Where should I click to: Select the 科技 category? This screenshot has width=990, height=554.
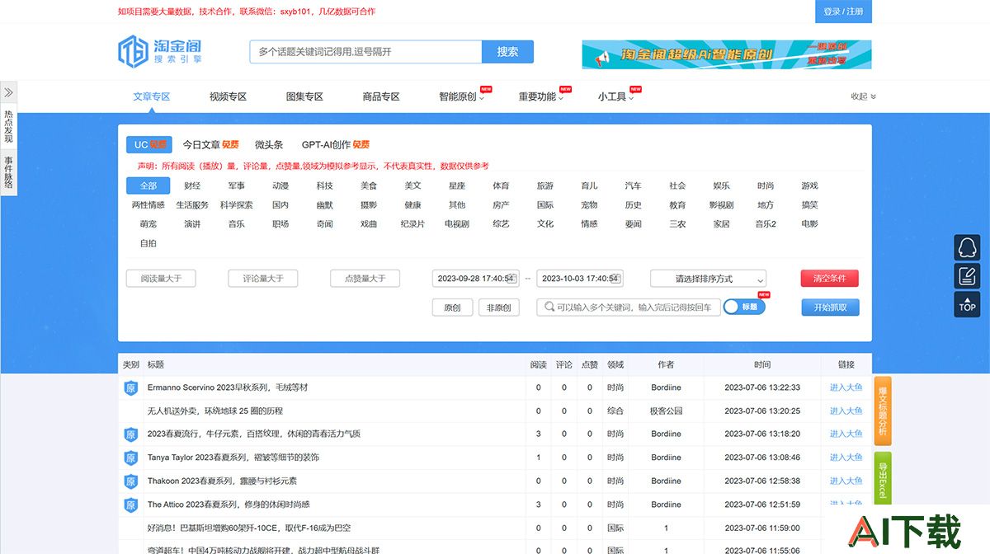pyautogui.click(x=324, y=185)
